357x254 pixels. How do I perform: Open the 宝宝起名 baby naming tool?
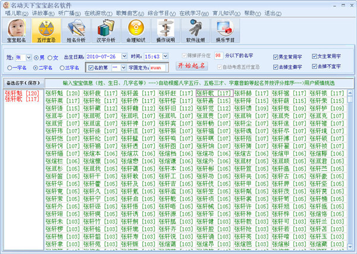click(18, 30)
